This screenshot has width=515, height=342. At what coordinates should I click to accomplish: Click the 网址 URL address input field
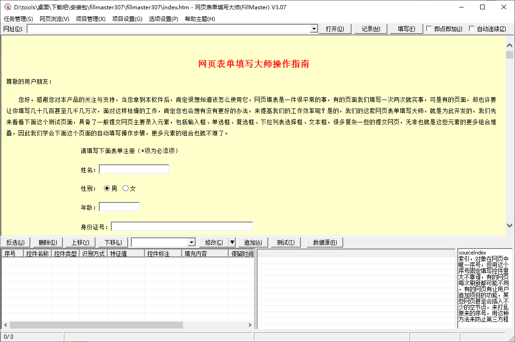point(169,29)
